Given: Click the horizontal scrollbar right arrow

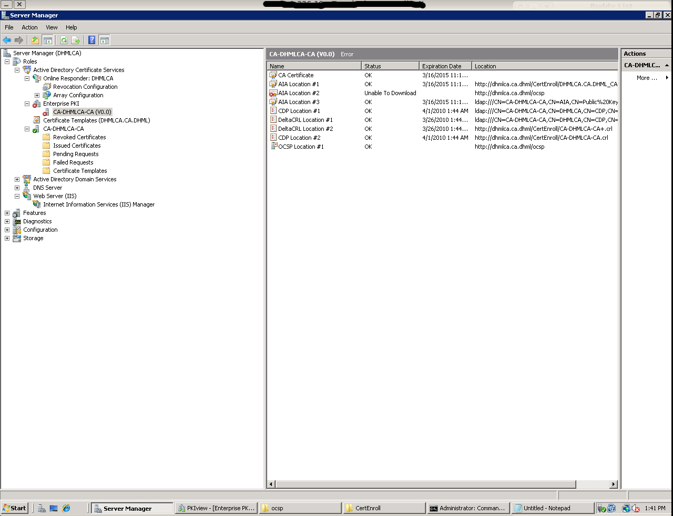Looking at the screenshot, I should point(613,484).
